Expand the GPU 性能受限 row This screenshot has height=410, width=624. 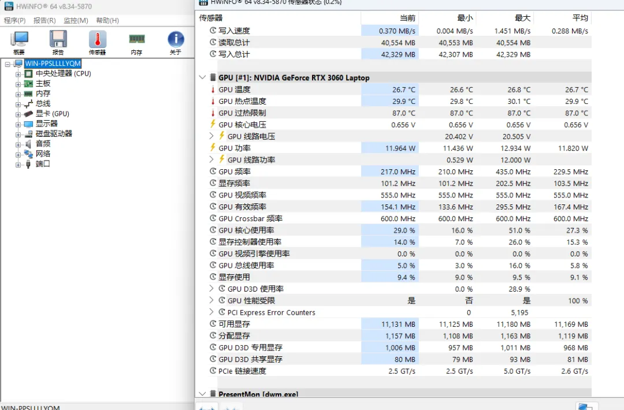(x=211, y=300)
